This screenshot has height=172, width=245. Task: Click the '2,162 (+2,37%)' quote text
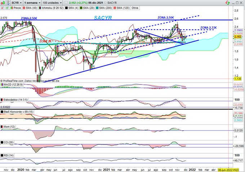(x=78, y=3)
